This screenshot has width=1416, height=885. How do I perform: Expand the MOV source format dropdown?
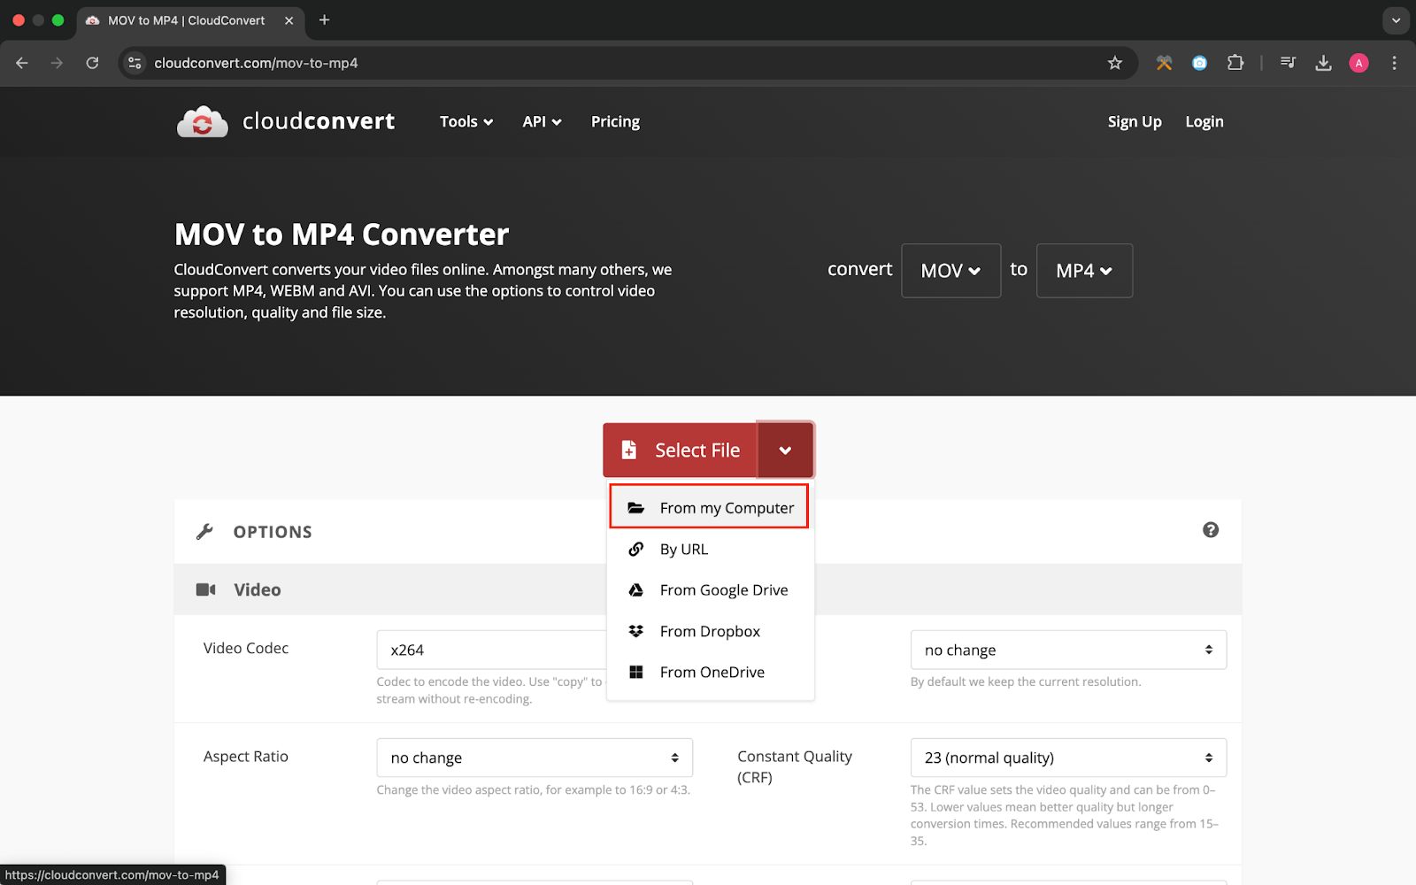click(x=950, y=271)
